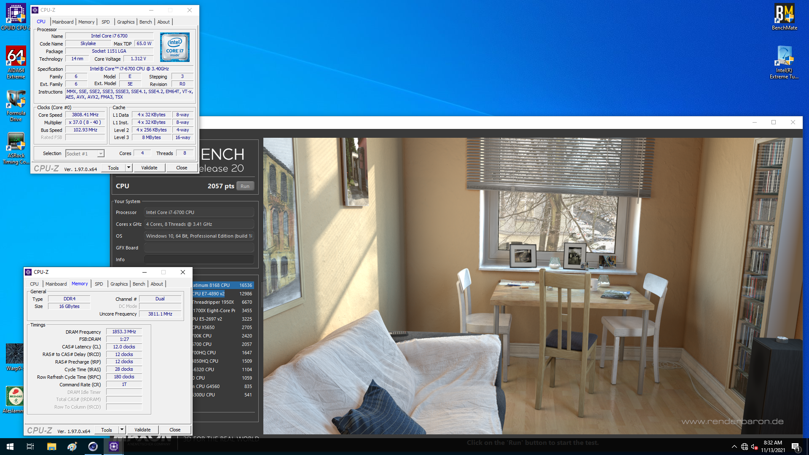Click the Cinebench Processor field
809x455 pixels.
tap(199, 212)
